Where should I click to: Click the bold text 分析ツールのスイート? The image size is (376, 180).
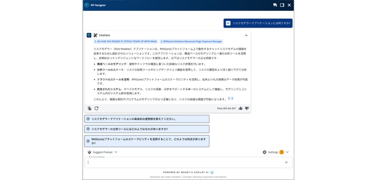tap(110, 70)
